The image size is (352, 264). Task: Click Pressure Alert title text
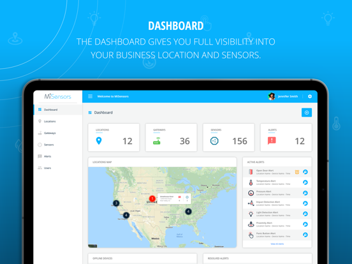click(x=264, y=191)
